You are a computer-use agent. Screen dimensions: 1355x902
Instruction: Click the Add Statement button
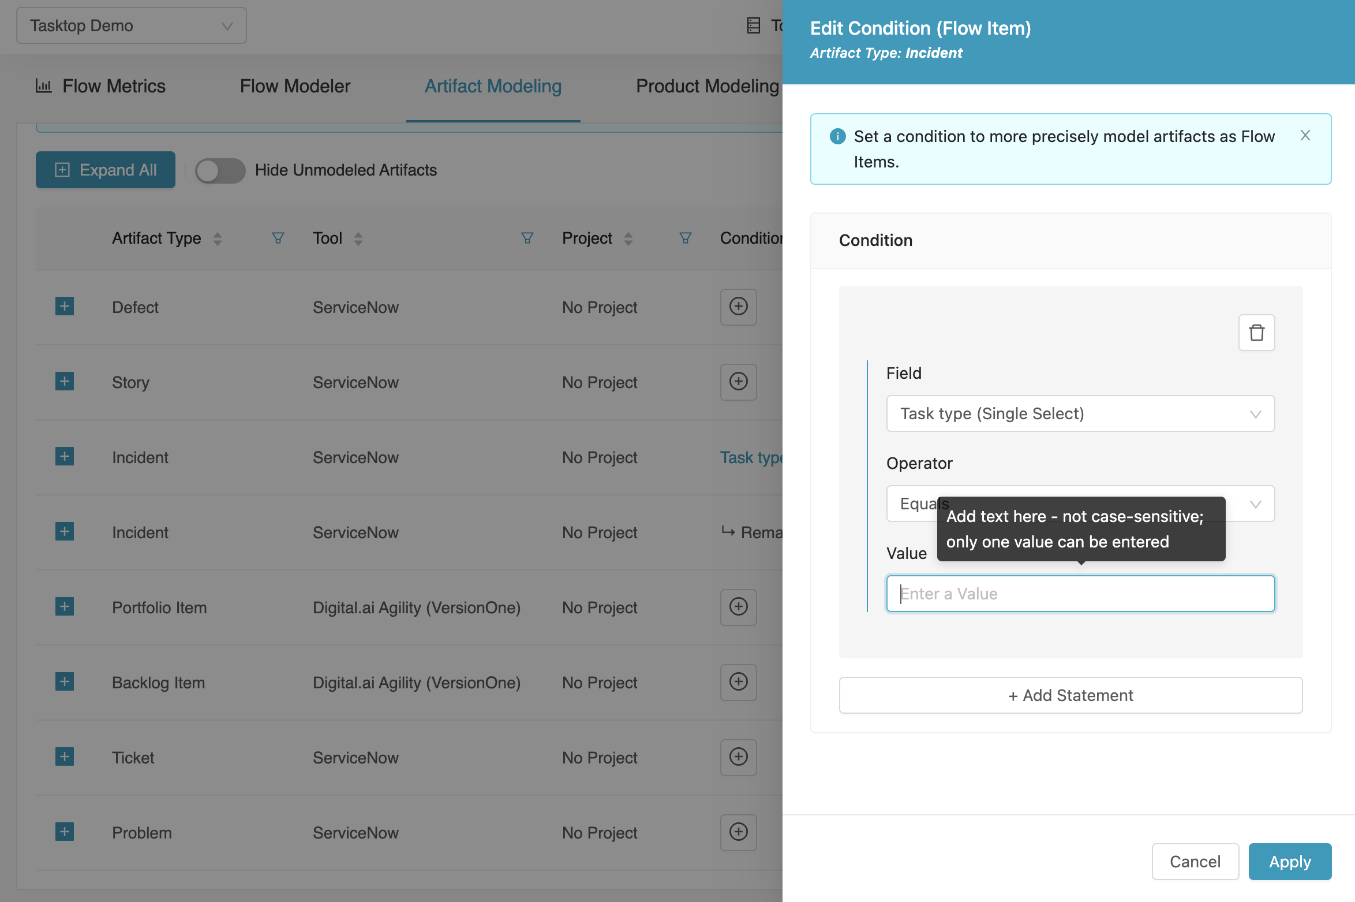(1070, 695)
